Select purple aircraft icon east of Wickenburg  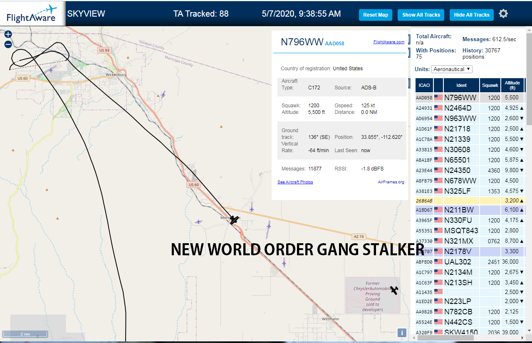[x=163, y=94]
